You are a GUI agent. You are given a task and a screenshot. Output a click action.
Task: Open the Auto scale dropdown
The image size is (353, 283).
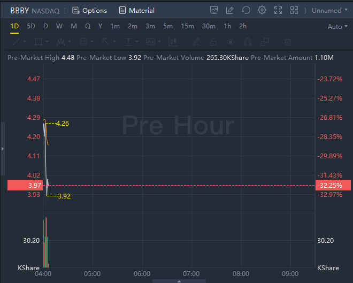click(337, 27)
